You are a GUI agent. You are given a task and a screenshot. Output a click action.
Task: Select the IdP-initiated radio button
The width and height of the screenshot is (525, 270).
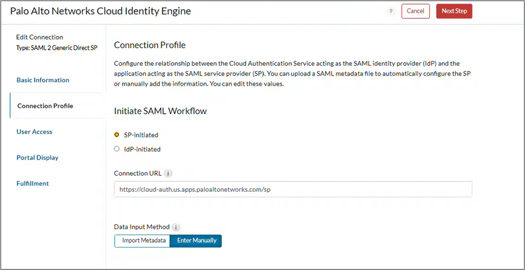click(117, 149)
